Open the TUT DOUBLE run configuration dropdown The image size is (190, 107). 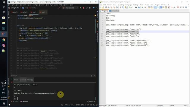[x=70, y=8]
